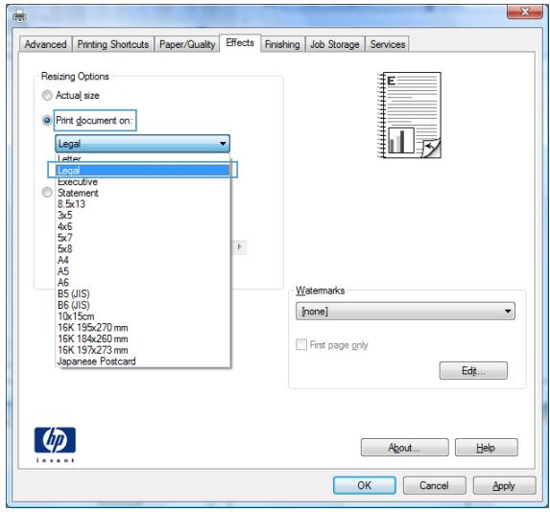Screen dimensions: 550x512
Task: Select B5 (JIS) paper size
Action: point(143,293)
